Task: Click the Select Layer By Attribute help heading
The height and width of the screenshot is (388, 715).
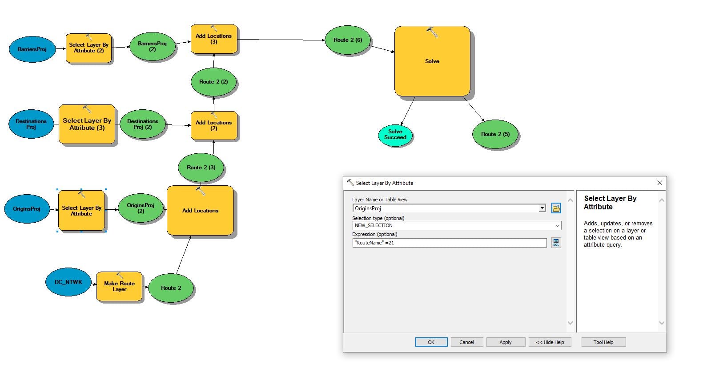Action: [x=610, y=203]
